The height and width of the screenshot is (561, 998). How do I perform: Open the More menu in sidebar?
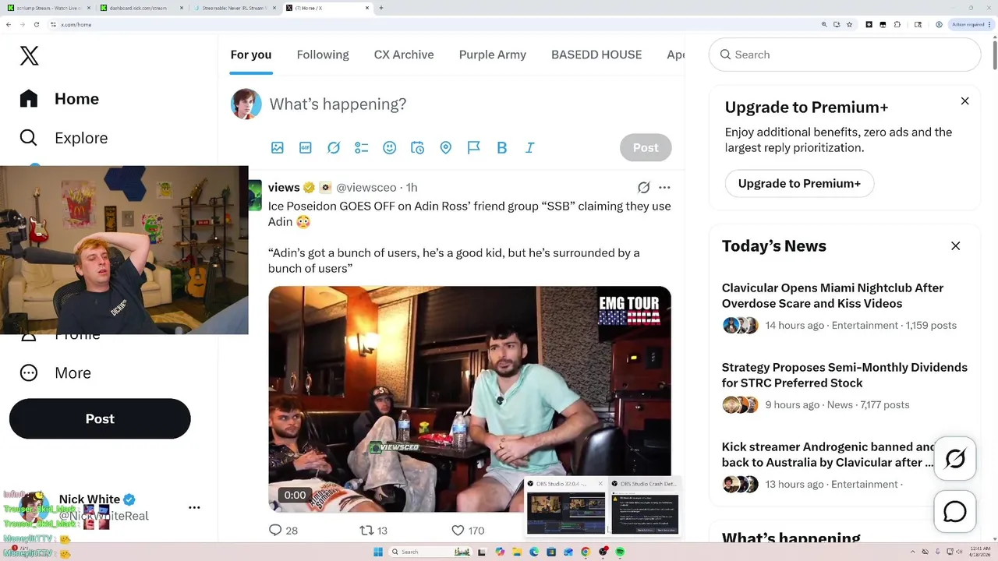55,372
